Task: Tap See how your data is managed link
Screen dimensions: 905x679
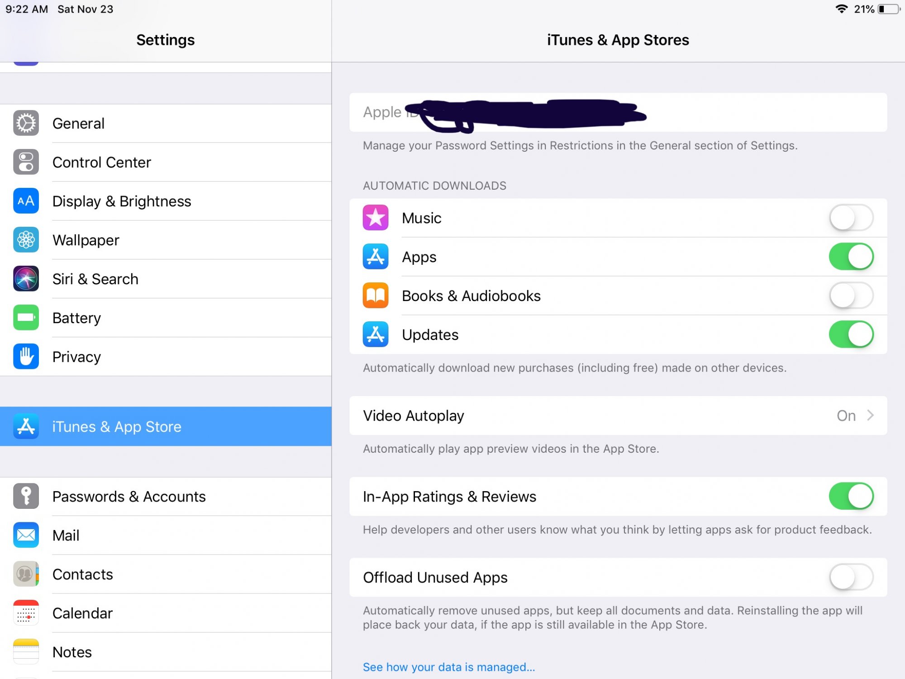Action: 449,667
